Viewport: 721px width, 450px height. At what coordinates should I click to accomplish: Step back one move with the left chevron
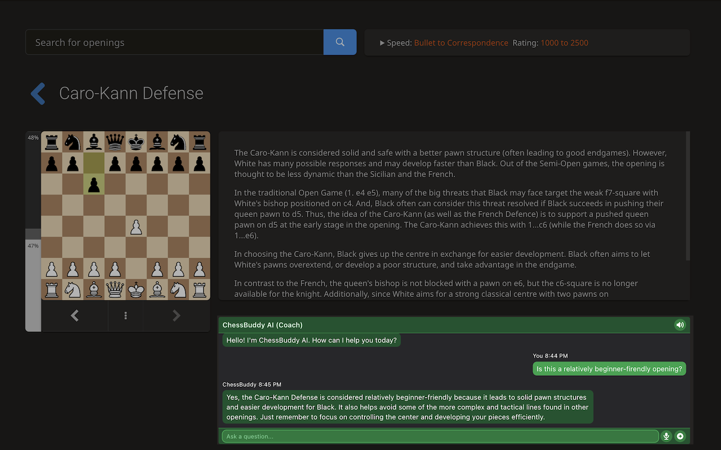pos(74,316)
